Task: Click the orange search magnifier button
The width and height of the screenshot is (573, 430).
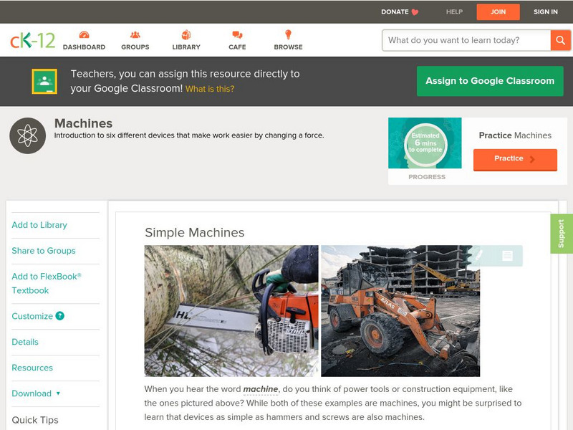Action: point(560,40)
